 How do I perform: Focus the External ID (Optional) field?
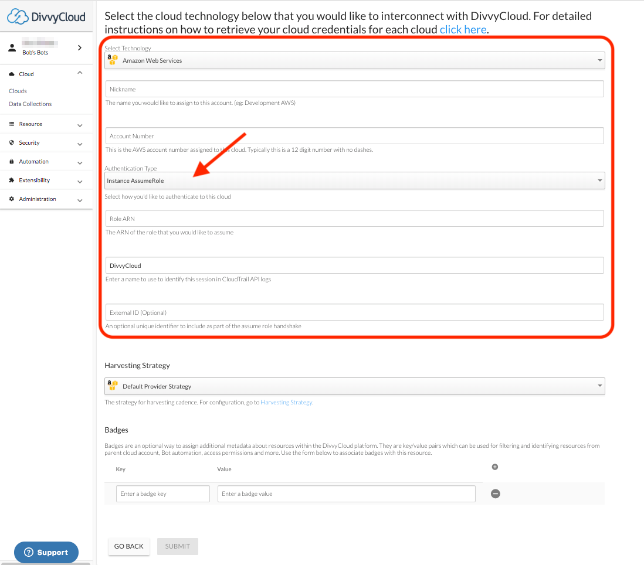354,312
